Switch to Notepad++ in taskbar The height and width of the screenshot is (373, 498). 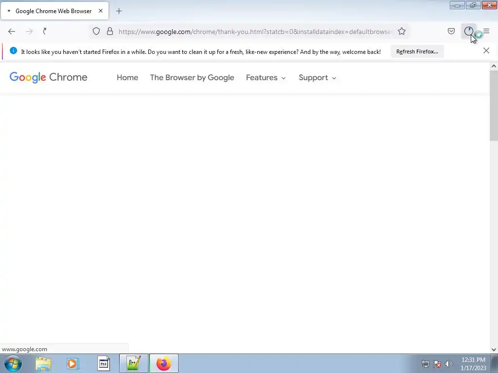tap(134, 363)
